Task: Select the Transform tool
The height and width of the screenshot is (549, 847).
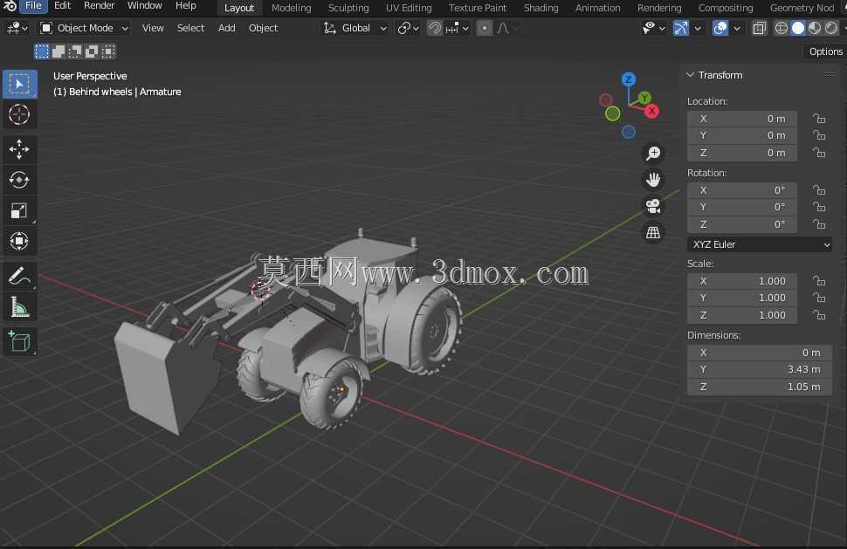Action: (20, 241)
